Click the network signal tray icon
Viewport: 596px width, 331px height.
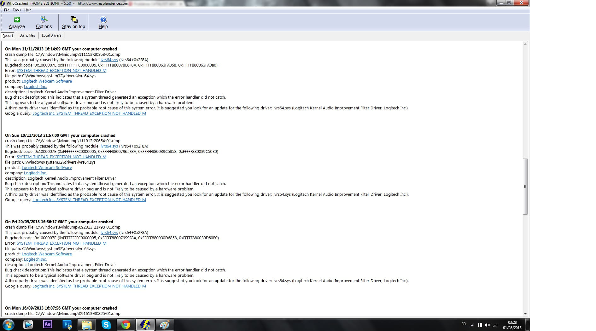coord(495,325)
